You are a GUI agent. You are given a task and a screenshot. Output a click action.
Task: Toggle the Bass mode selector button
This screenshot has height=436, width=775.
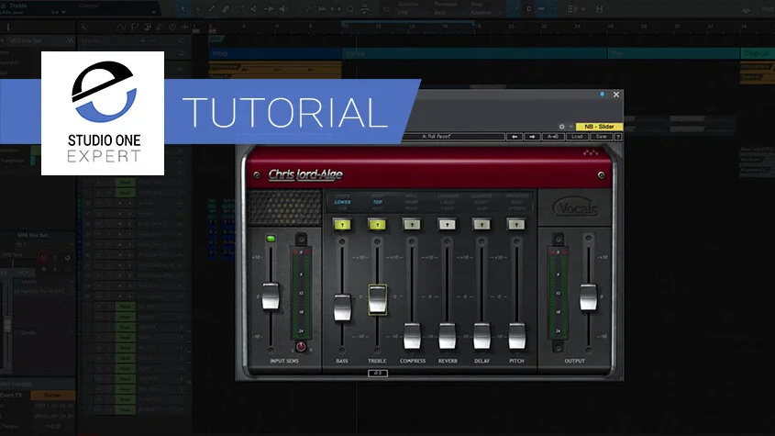tap(342, 225)
